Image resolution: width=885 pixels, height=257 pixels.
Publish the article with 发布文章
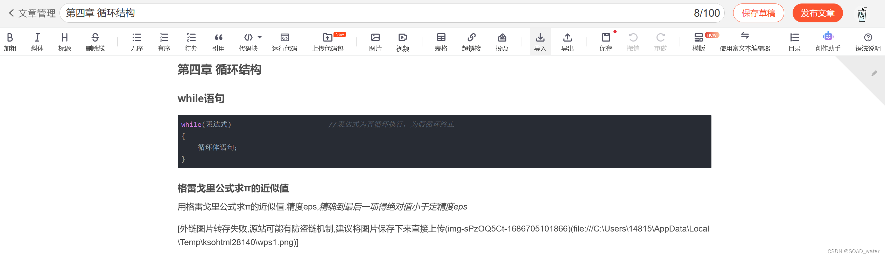[818, 13]
